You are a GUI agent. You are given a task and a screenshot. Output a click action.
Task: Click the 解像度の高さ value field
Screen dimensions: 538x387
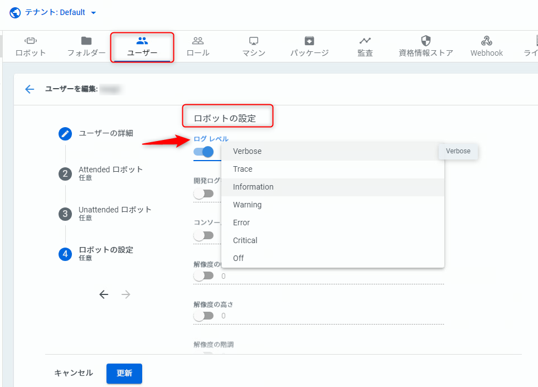click(x=332, y=316)
